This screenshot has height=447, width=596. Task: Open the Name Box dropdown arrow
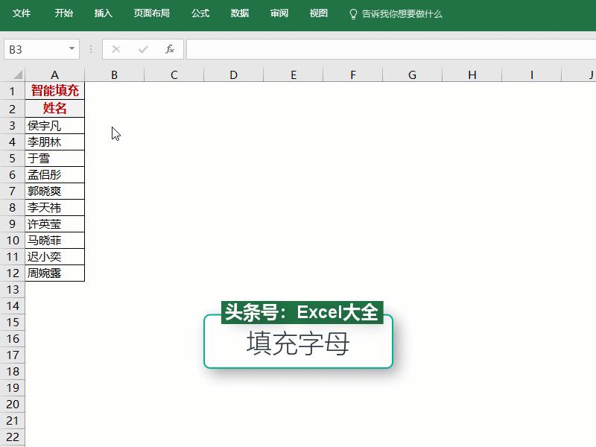click(x=71, y=49)
